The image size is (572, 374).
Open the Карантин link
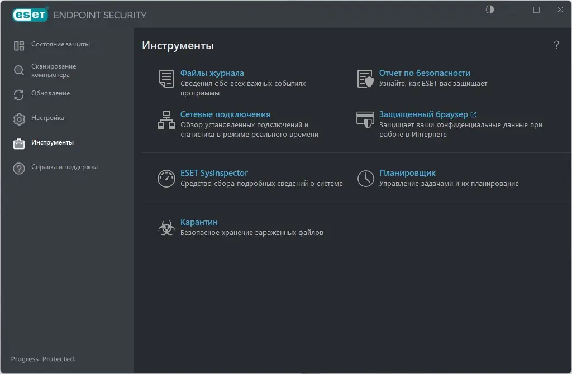pyautogui.click(x=199, y=222)
